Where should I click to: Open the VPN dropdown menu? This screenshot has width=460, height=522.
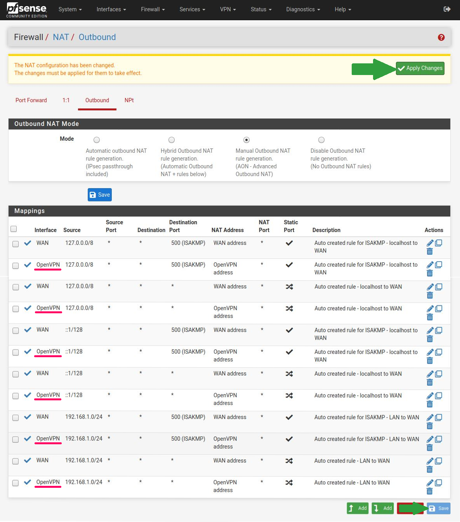point(228,9)
